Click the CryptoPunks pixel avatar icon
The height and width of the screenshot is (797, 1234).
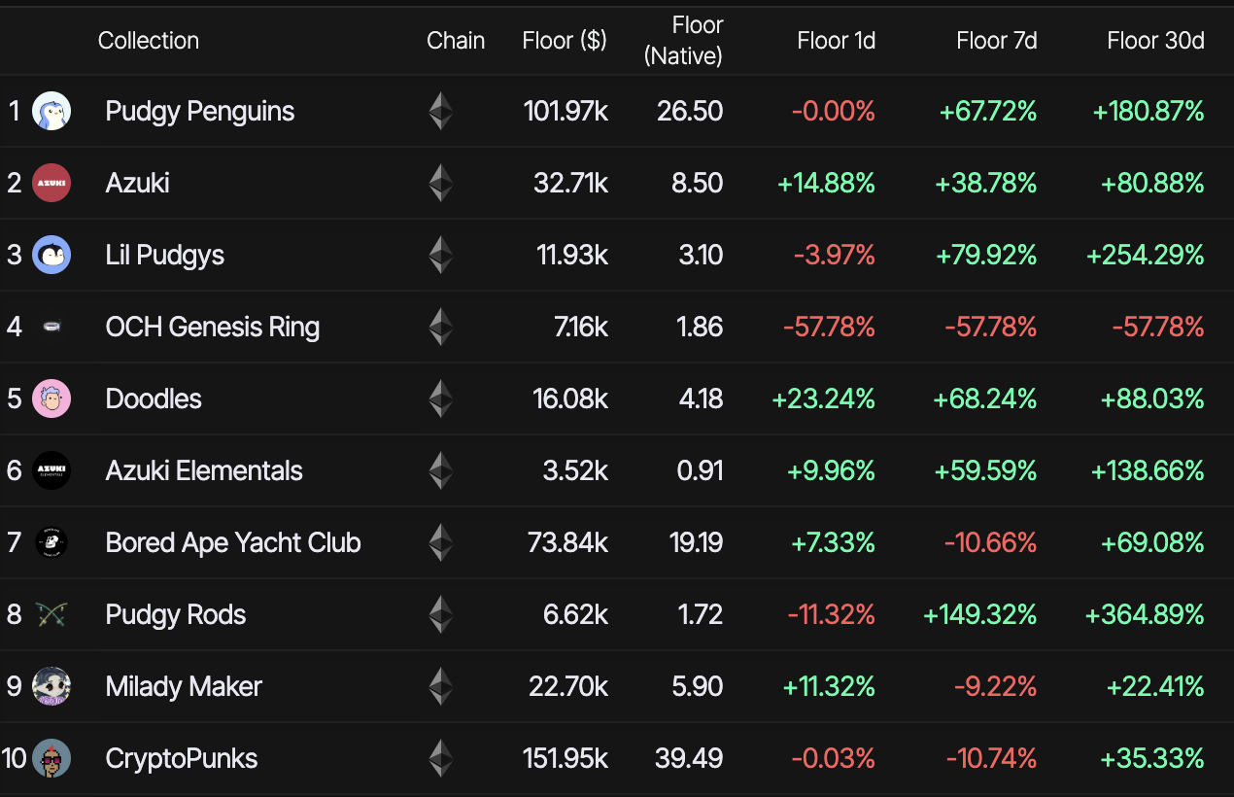click(x=51, y=758)
